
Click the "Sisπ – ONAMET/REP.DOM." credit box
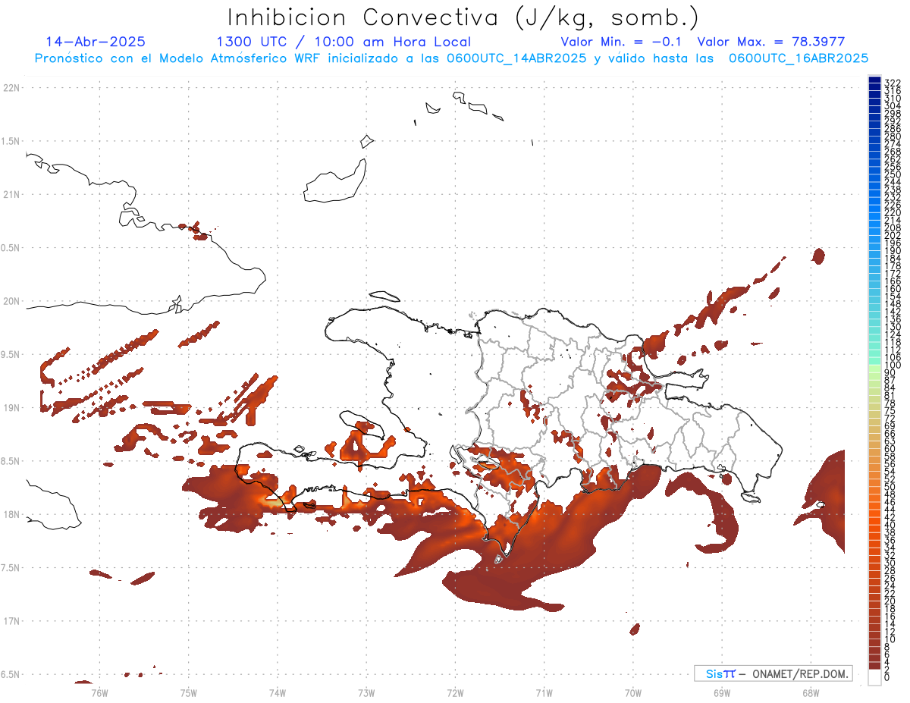(773, 673)
